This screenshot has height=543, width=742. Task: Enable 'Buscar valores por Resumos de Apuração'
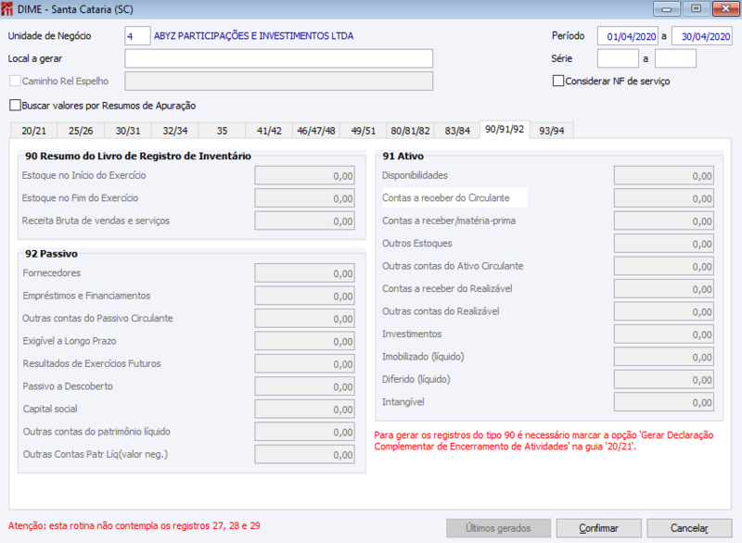[x=15, y=105]
